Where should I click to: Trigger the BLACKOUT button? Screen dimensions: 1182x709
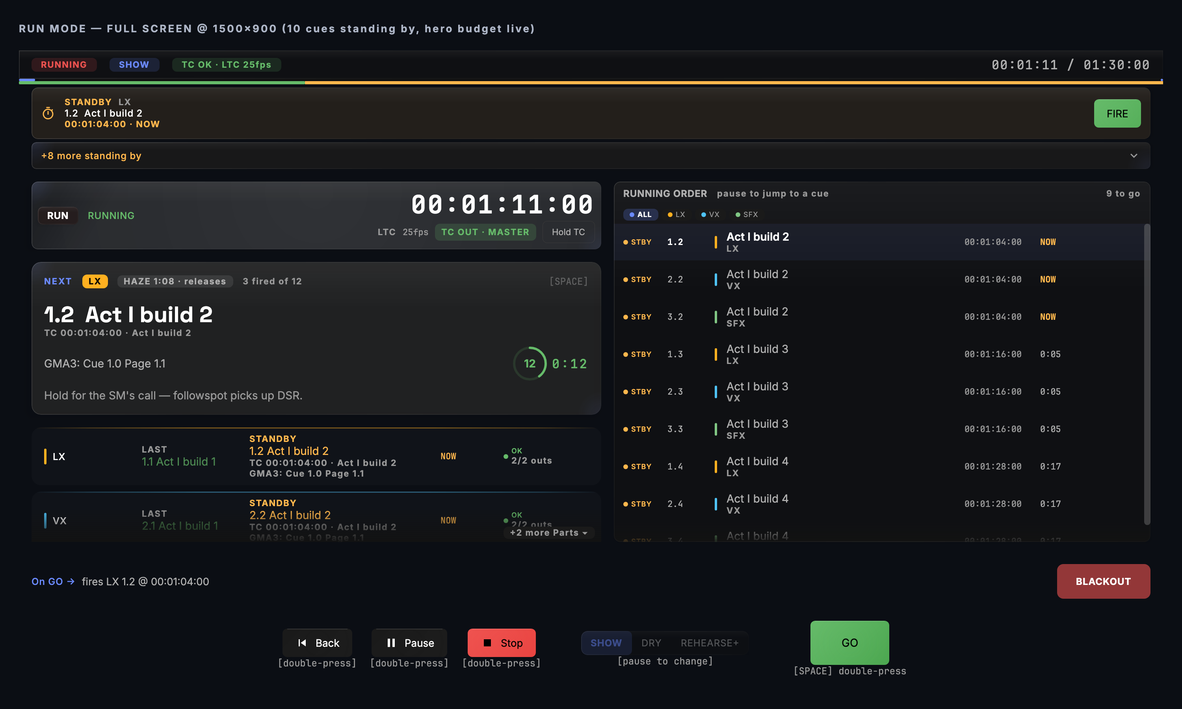point(1103,581)
